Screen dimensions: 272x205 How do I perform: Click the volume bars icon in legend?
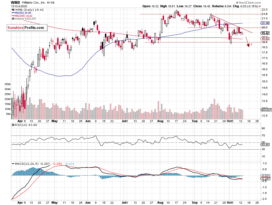pyautogui.click(x=13, y=19)
